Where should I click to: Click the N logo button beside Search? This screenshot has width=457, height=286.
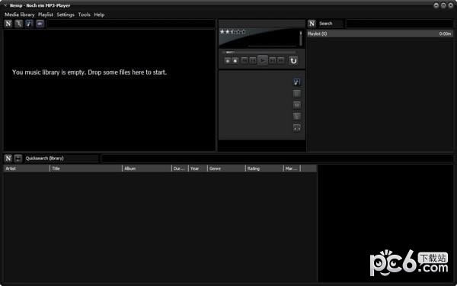312,24
